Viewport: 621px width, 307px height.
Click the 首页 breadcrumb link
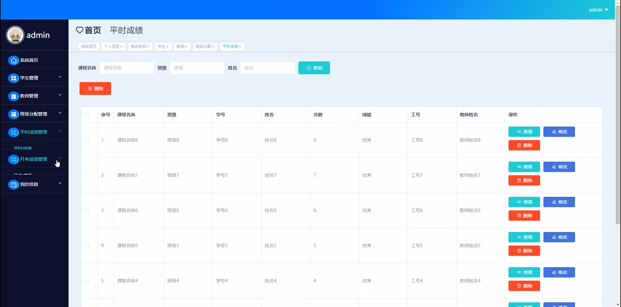tap(93, 31)
